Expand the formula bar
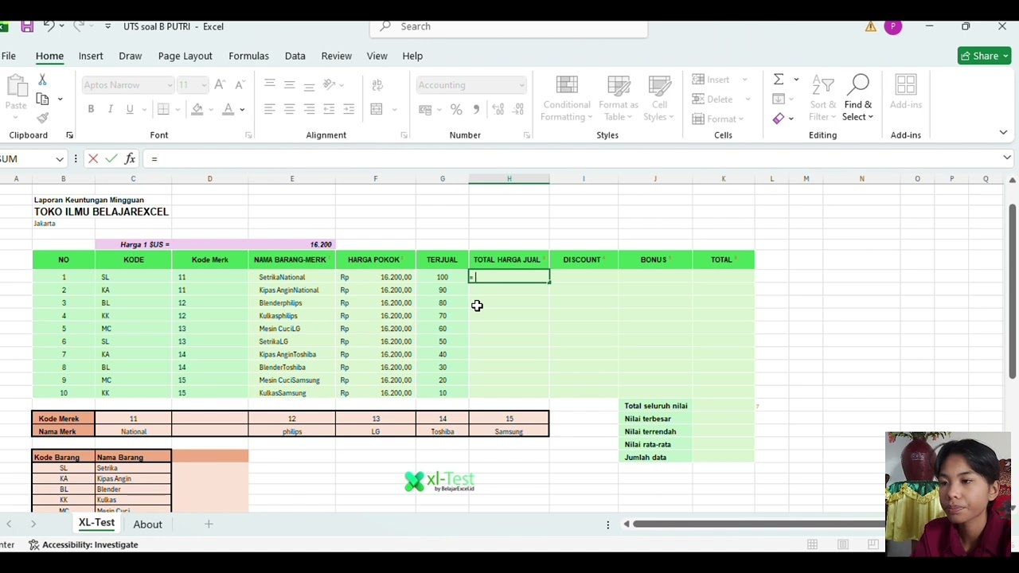The width and height of the screenshot is (1019, 573). pos(1007,158)
